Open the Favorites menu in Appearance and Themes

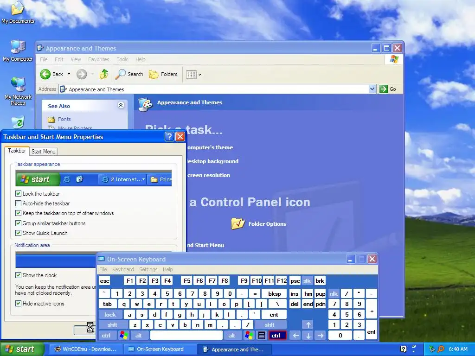pos(98,59)
